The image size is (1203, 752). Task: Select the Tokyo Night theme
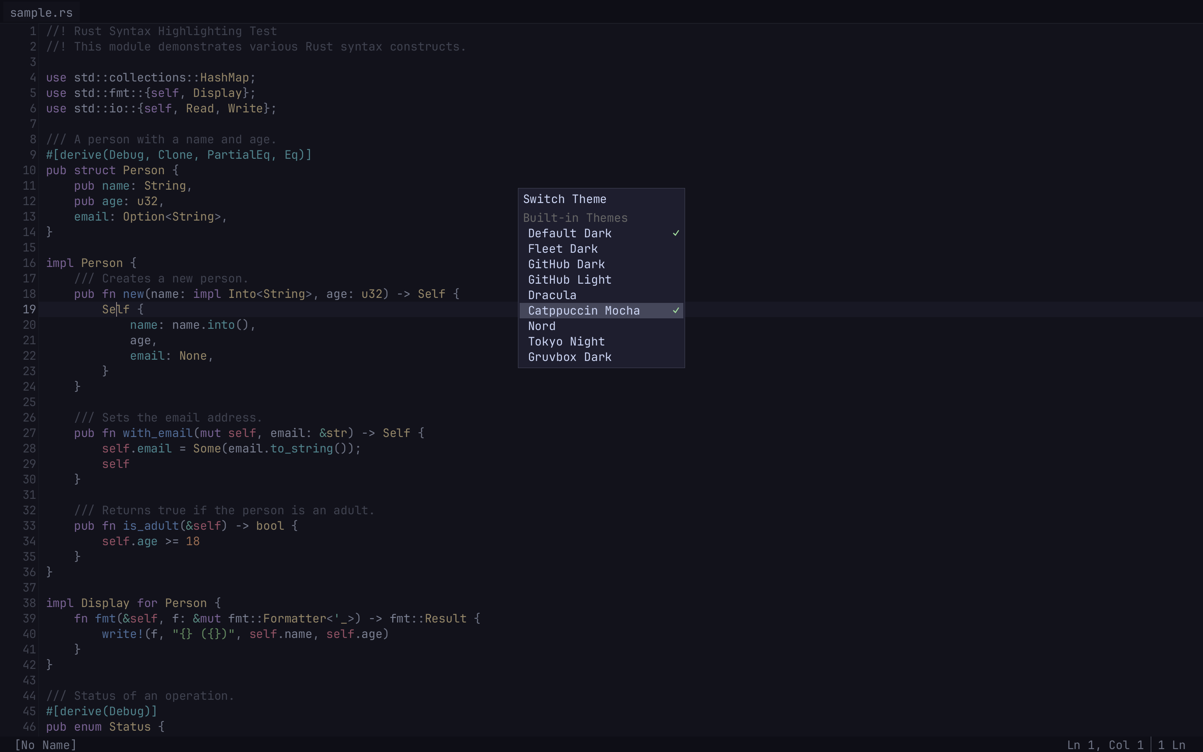click(x=566, y=341)
